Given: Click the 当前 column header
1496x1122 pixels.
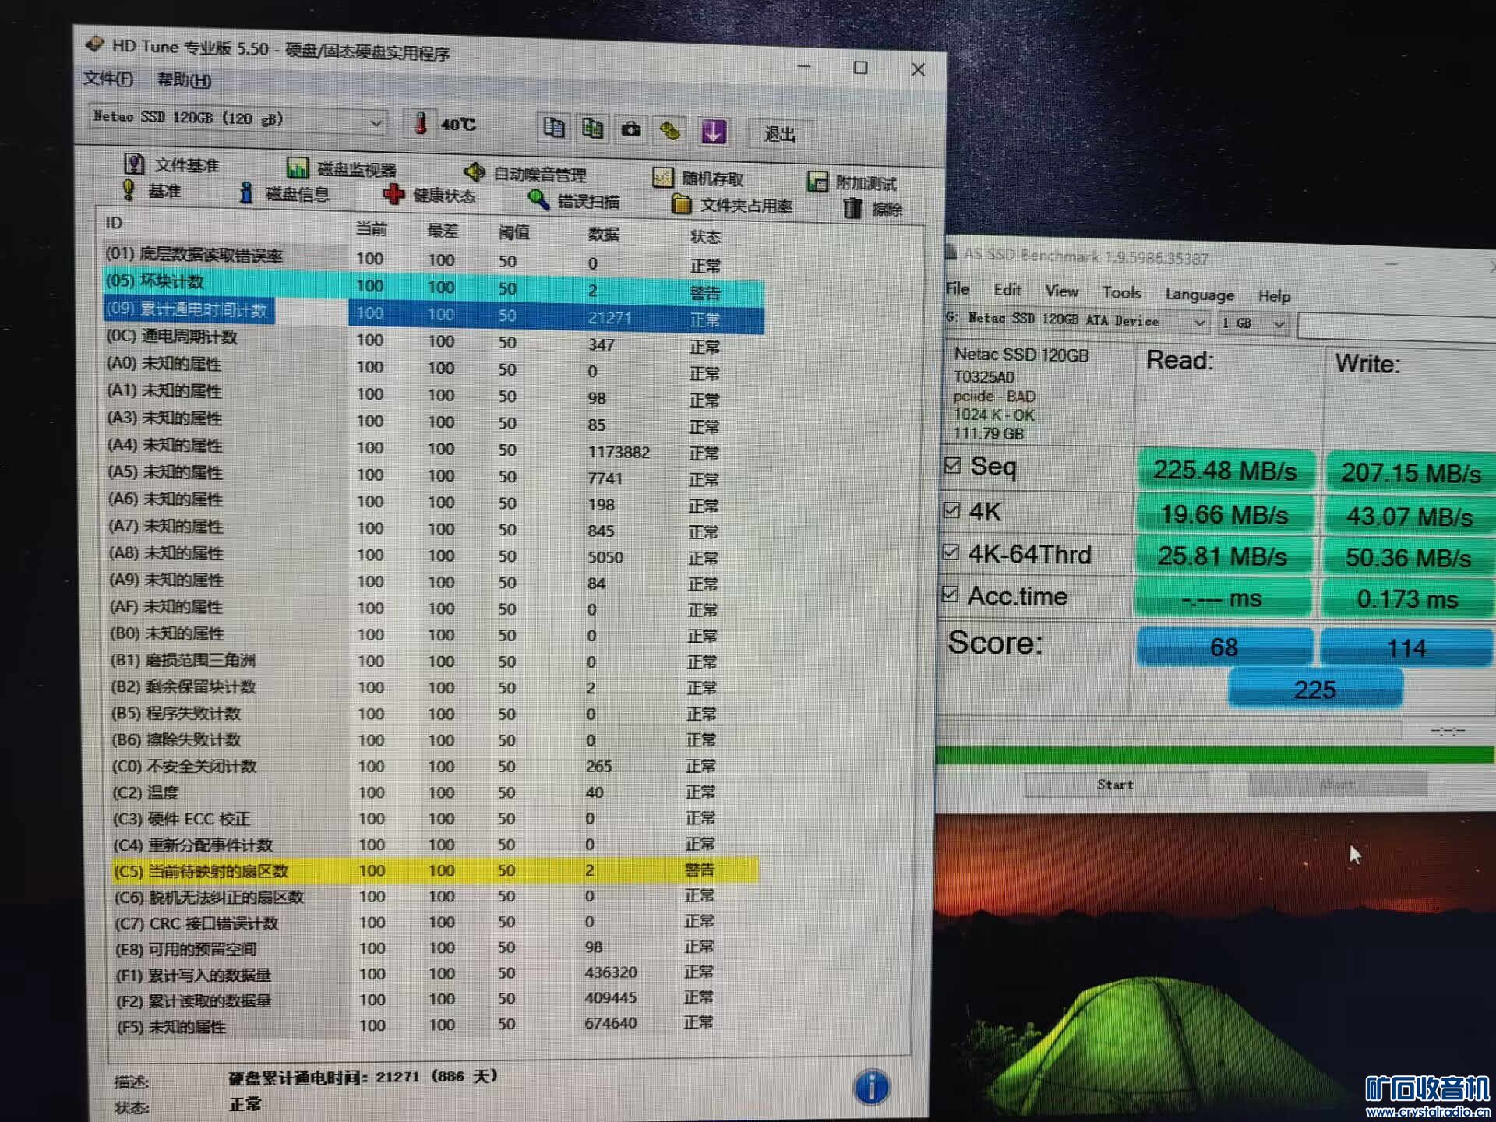Looking at the screenshot, I should point(371,228).
